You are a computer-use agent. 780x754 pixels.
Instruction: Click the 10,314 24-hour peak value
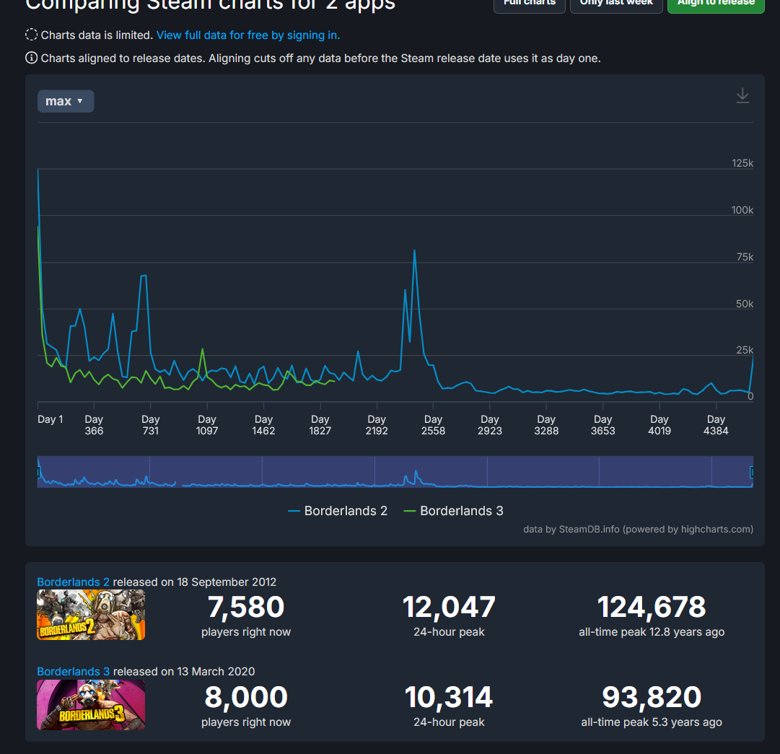click(x=449, y=697)
